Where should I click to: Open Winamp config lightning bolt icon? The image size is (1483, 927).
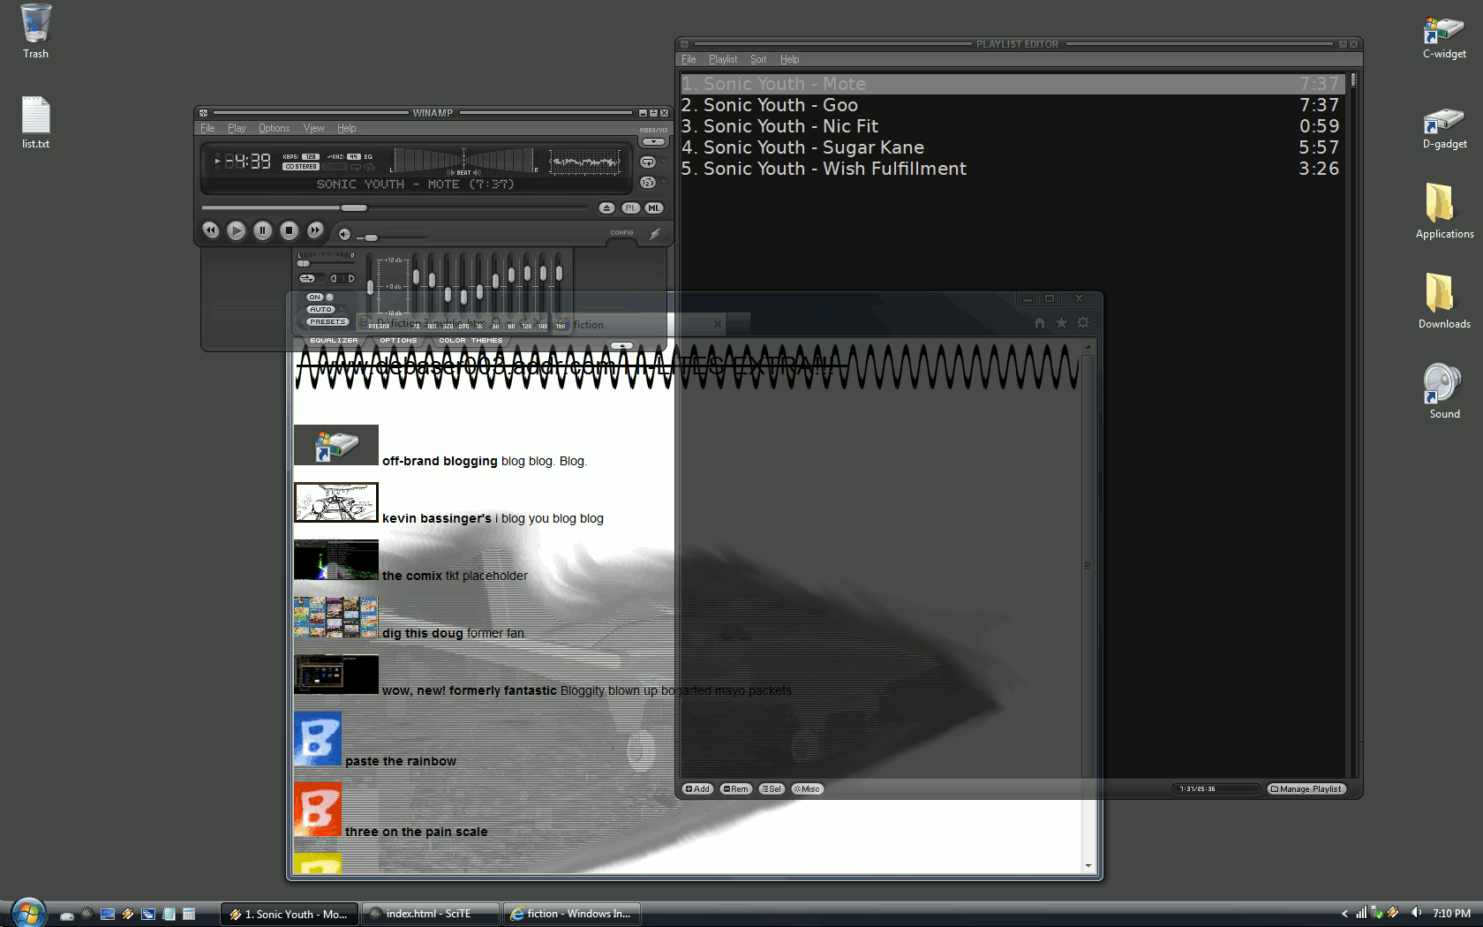tap(655, 234)
